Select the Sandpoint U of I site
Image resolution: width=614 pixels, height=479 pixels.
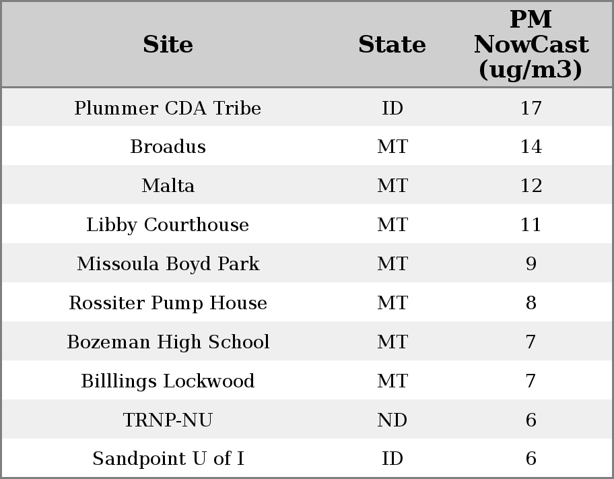click(x=168, y=459)
